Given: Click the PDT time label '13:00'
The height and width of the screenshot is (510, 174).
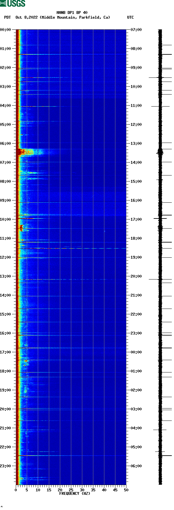Looking at the screenshot, I should (x=6, y=276).
